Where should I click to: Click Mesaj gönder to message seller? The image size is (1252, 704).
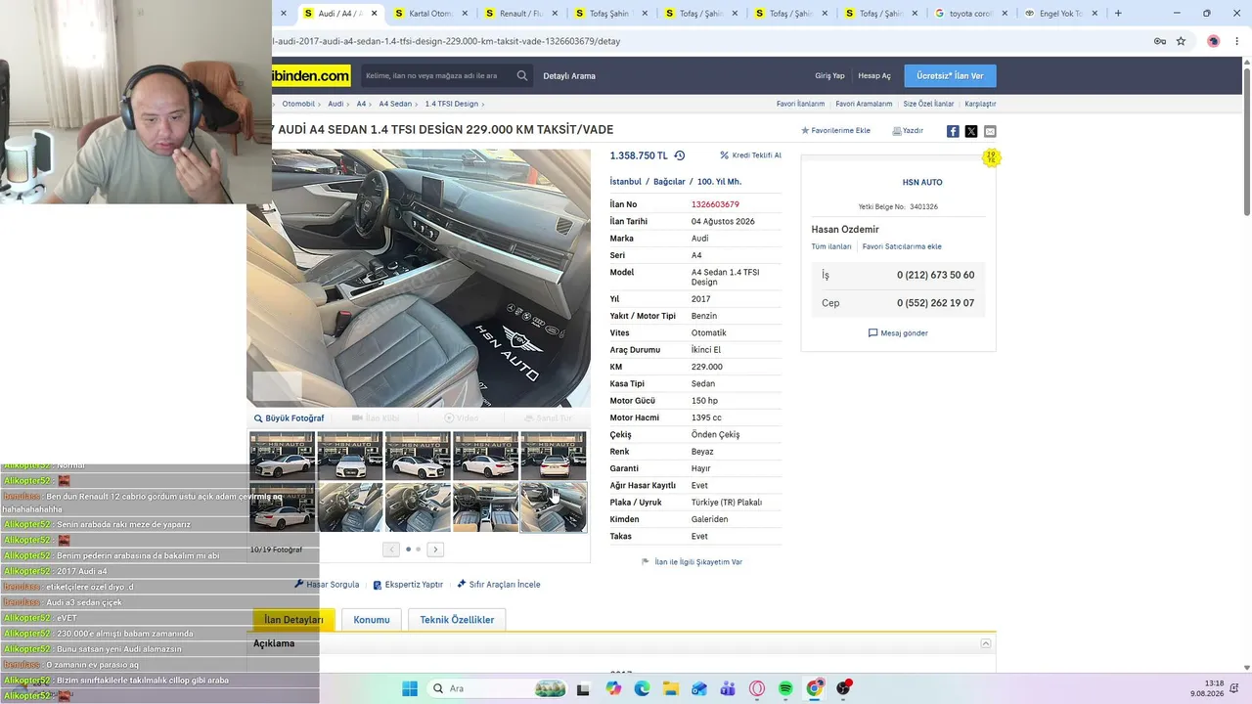click(898, 333)
